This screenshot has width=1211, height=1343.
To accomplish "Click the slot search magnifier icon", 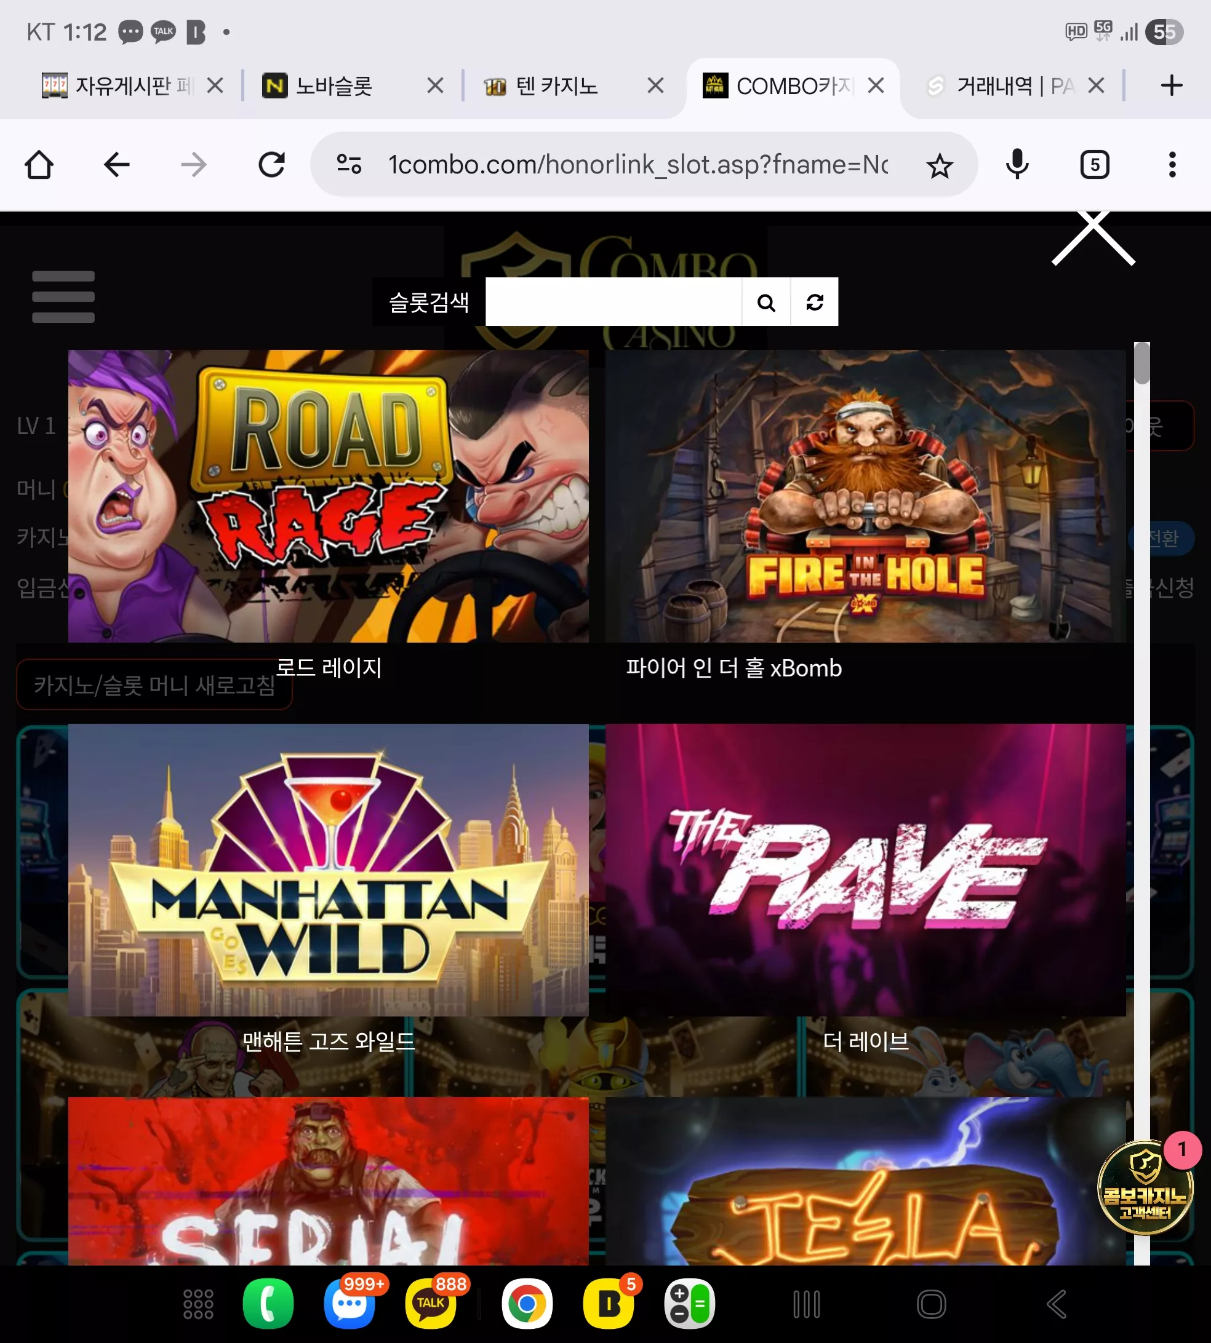I will [766, 303].
